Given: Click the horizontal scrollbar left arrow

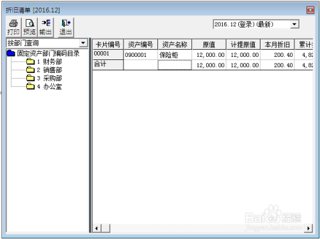Looking at the screenshot, I should coord(97,228).
